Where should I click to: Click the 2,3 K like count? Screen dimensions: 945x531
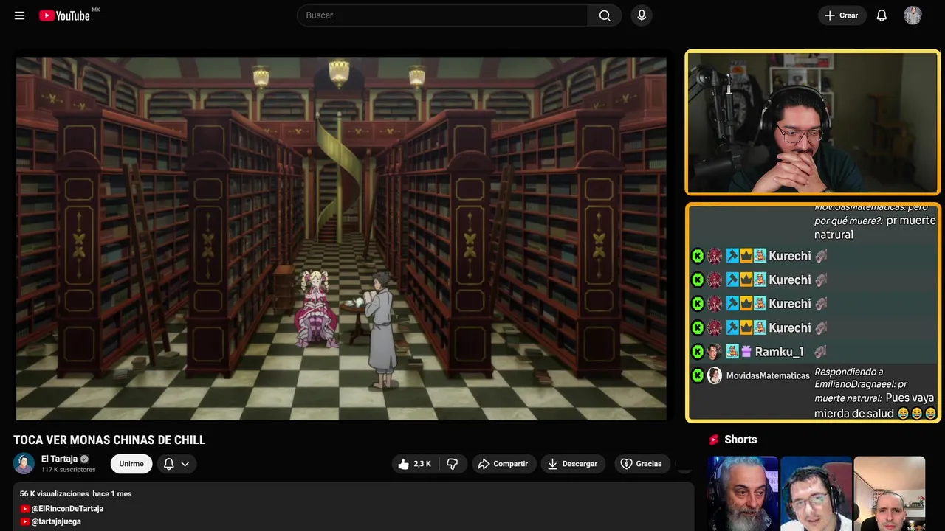coord(422,464)
